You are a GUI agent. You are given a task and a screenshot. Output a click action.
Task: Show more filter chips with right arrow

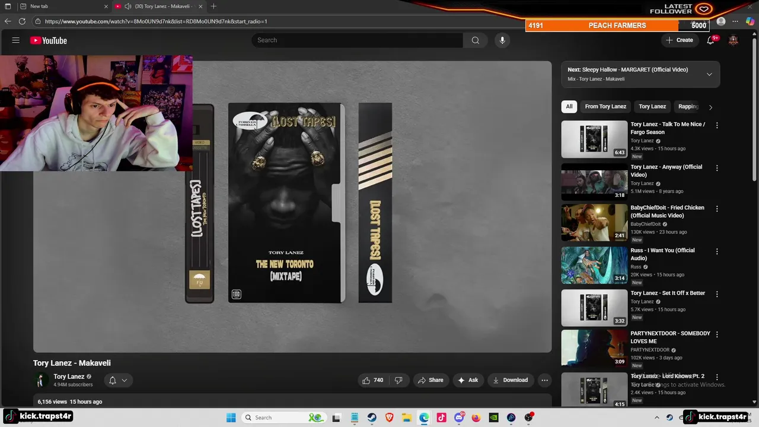click(x=710, y=107)
